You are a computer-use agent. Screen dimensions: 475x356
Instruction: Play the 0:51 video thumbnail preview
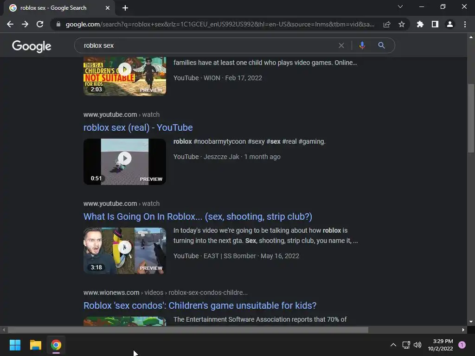125,162
